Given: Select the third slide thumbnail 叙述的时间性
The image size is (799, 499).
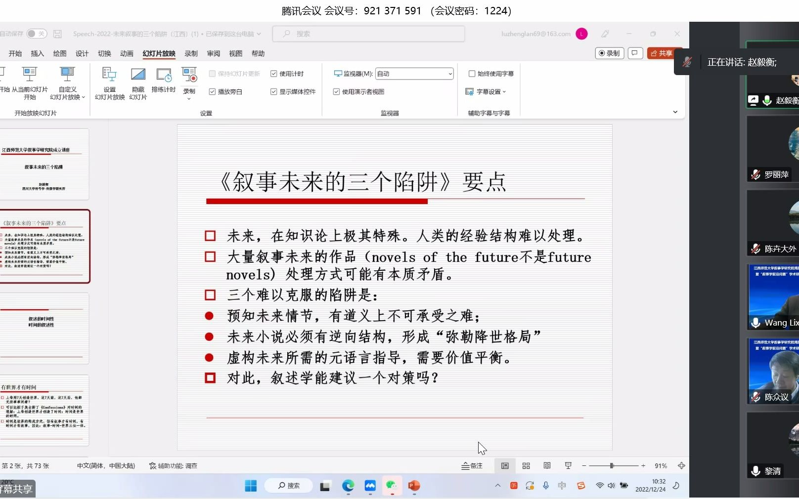Looking at the screenshot, I should (44, 329).
